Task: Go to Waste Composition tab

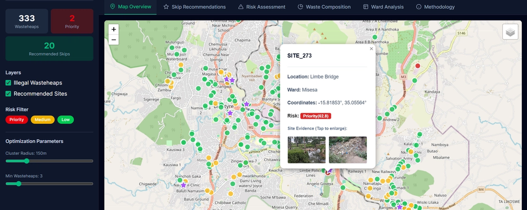Action: (324, 7)
